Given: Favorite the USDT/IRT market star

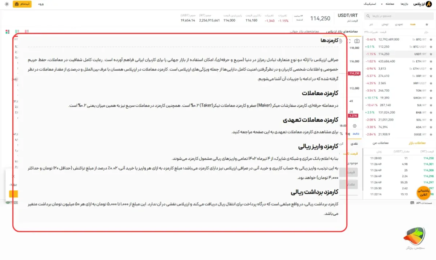Looking at the screenshot, I should 431,54.
